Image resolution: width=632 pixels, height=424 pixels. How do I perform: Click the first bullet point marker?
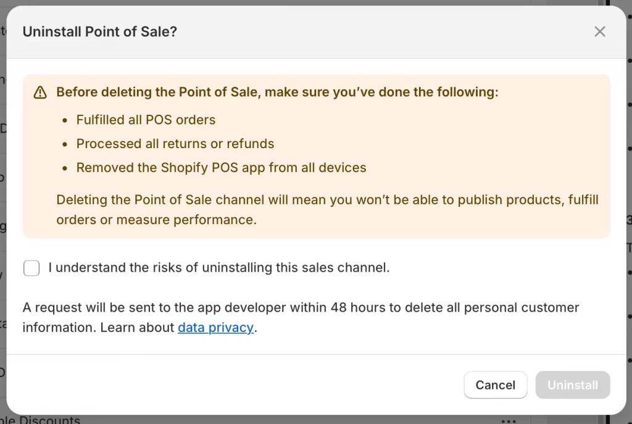tap(65, 120)
